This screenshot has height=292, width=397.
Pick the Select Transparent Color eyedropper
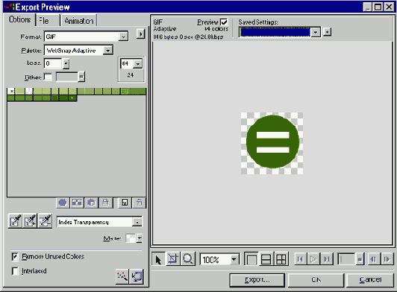pos(15,221)
